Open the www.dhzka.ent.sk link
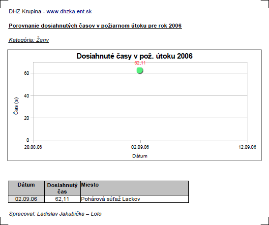 click(69, 11)
